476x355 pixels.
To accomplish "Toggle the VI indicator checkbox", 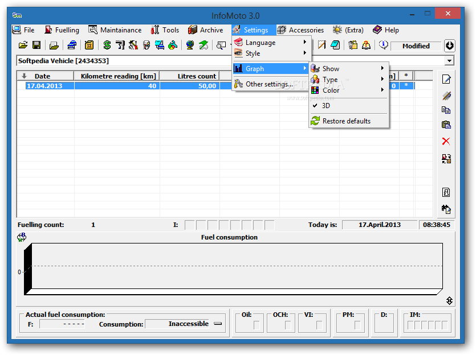I will pos(319,325).
